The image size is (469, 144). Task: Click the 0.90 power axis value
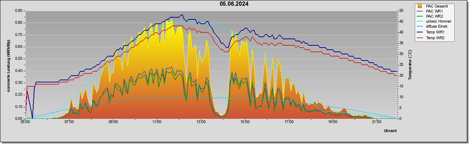19,11
